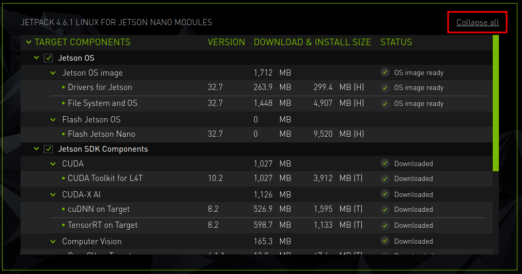522x274 pixels.
Task: Collapse the Flash Jetson OS group
Action: [53, 119]
